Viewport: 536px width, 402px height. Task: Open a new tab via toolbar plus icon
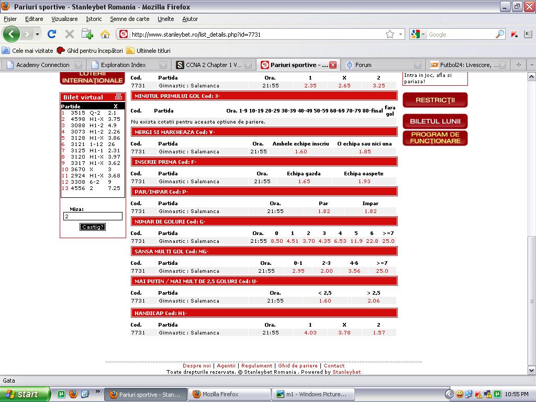pyautogui.click(x=87, y=34)
